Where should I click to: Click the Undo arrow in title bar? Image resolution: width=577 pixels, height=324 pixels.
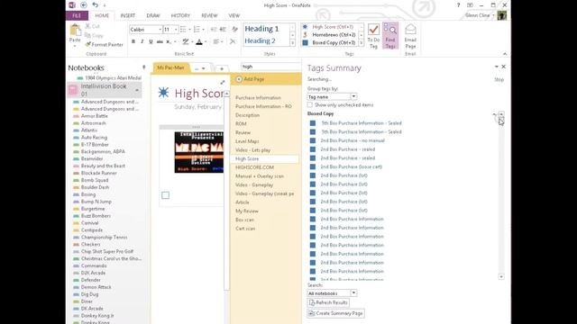click(96, 5)
